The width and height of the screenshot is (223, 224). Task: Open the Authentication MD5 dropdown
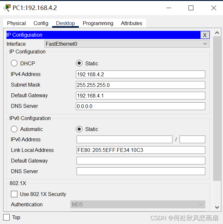(x=138, y=204)
